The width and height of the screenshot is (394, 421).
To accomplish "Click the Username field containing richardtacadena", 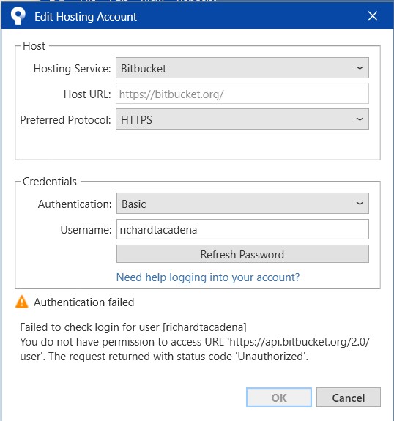I will 242,229.
